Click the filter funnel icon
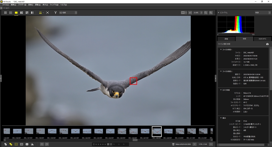 coord(56,12)
